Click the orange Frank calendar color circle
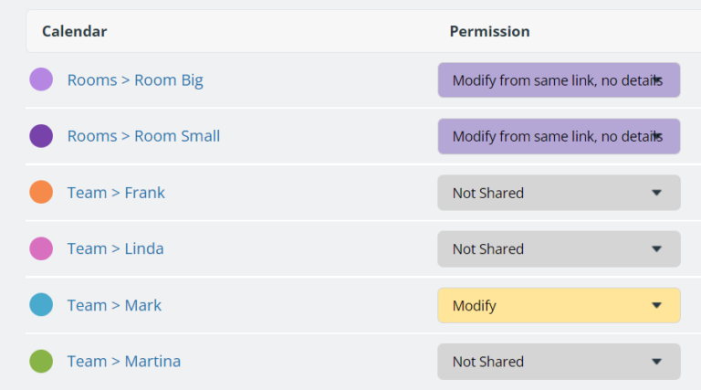 click(41, 193)
